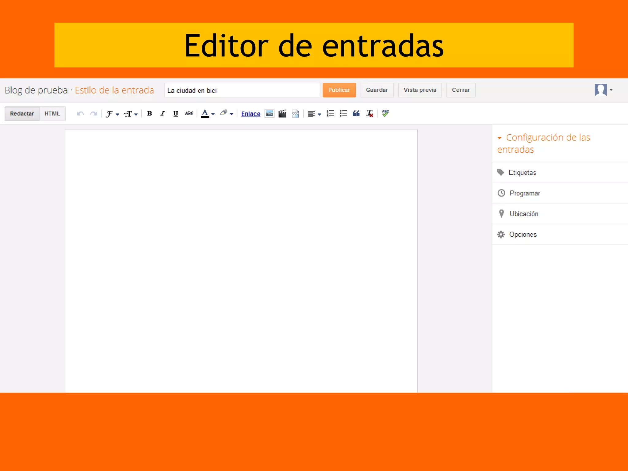628x471 pixels.
Task: Open the text background color picker
Action: [227, 113]
